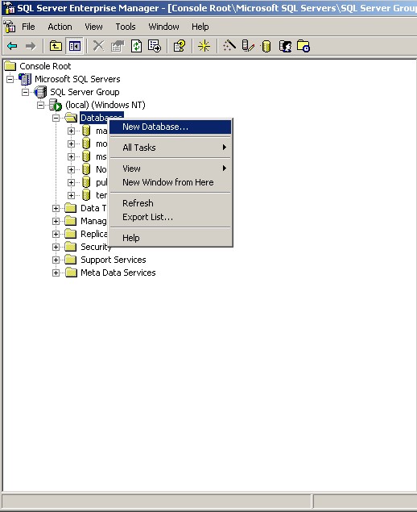Click the yellow New starburst toolbar icon
417x512 pixels.
tap(204, 46)
